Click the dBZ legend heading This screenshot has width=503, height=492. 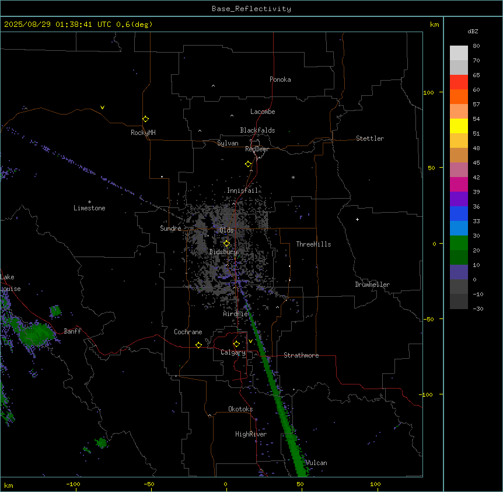pyautogui.click(x=473, y=32)
